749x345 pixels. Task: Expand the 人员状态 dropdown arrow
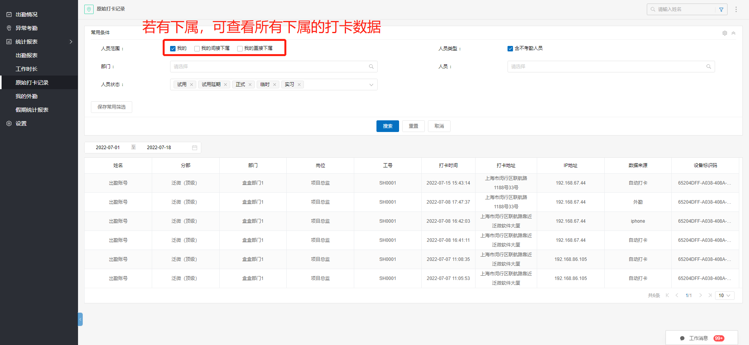pyautogui.click(x=371, y=85)
